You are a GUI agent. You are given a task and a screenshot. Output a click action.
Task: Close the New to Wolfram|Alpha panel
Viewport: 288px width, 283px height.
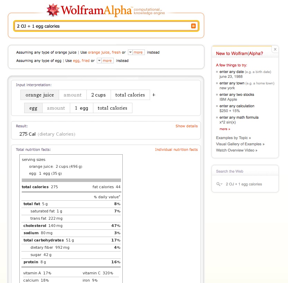pos(275,49)
